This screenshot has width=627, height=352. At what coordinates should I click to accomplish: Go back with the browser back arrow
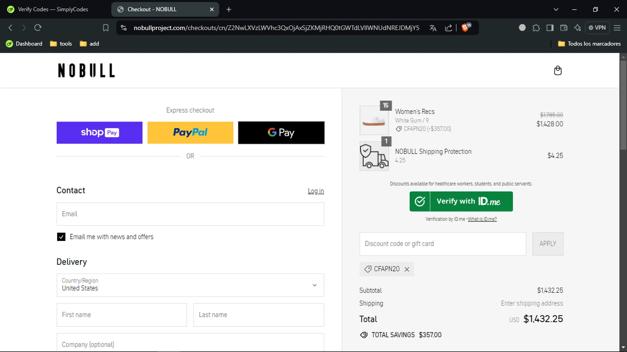[x=10, y=28]
